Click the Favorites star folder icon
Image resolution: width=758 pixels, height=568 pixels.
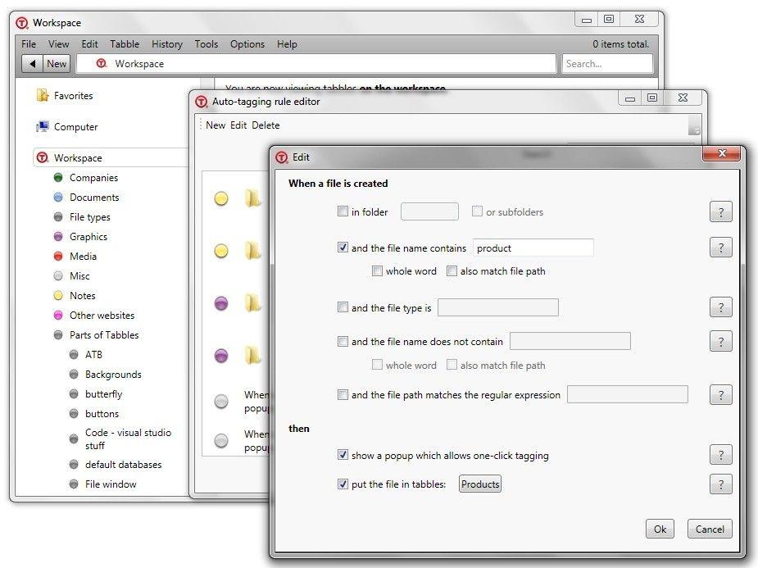(43, 96)
